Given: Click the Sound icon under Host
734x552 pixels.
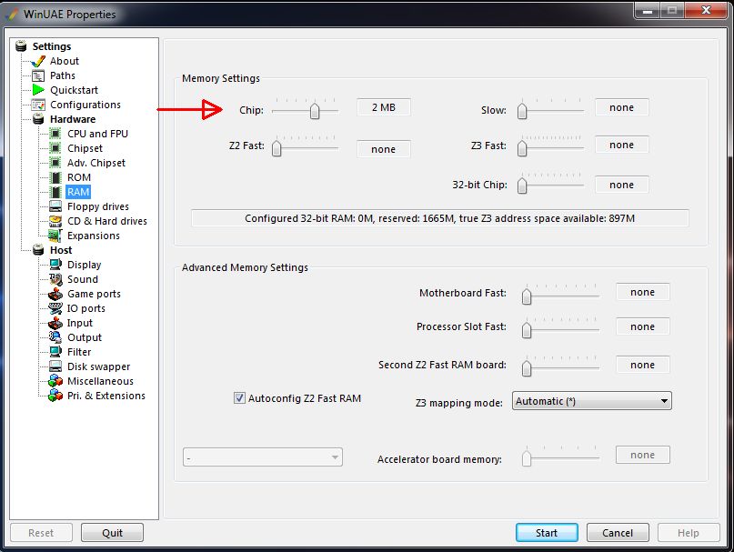Looking at the screenshot, I should (x=55, y=279).
